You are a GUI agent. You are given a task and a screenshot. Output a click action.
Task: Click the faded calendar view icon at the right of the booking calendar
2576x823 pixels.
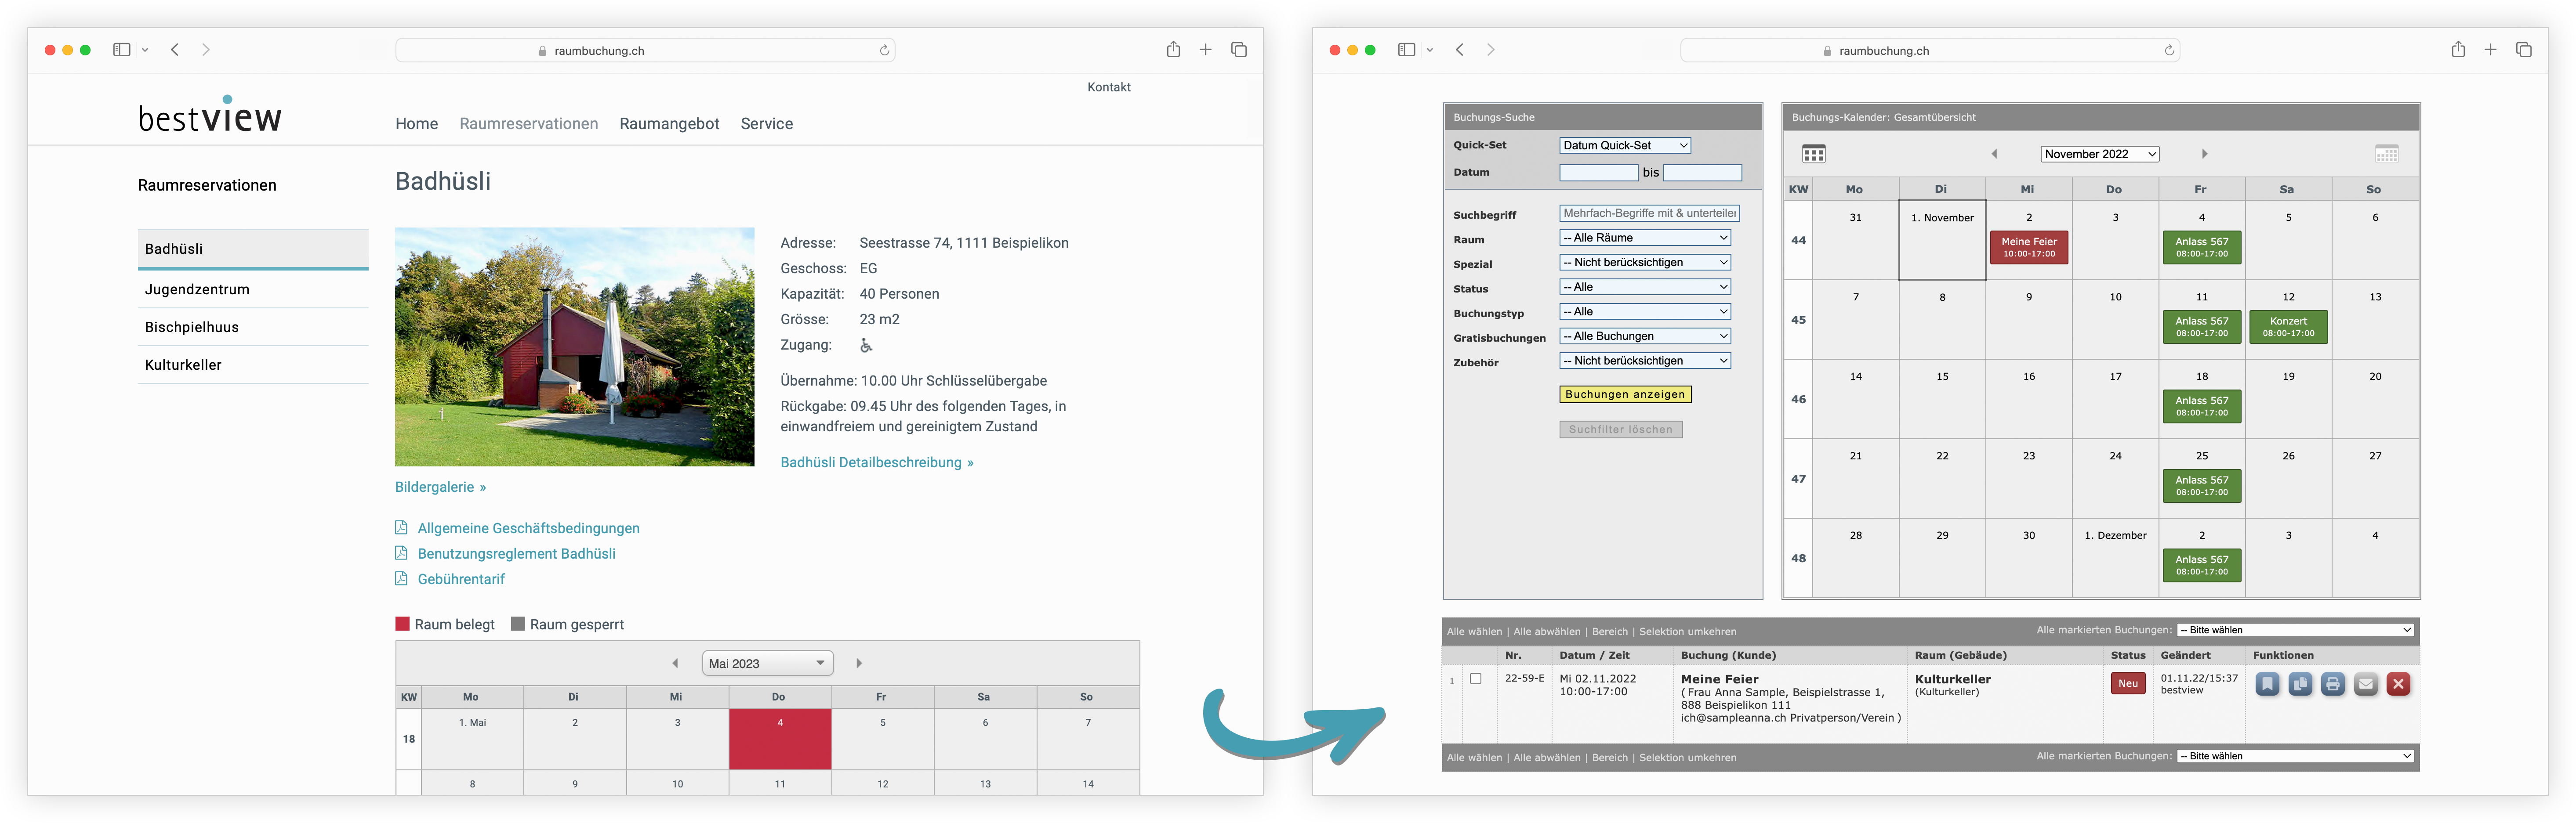pyautogui.click(x=2386, y=154)
